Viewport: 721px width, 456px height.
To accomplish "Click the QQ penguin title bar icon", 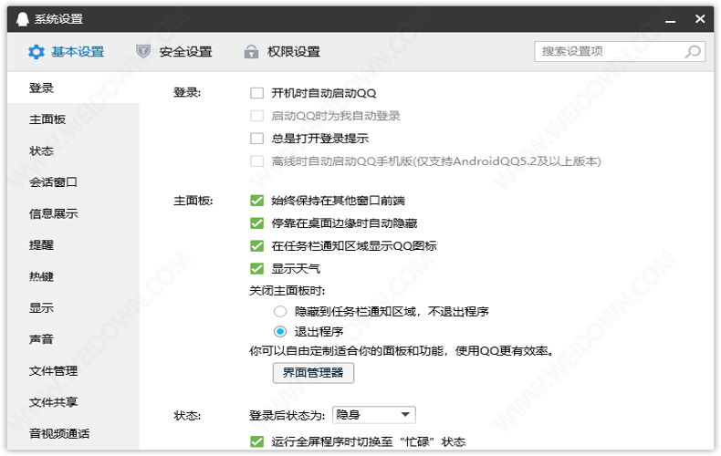I will pos(21,18).
